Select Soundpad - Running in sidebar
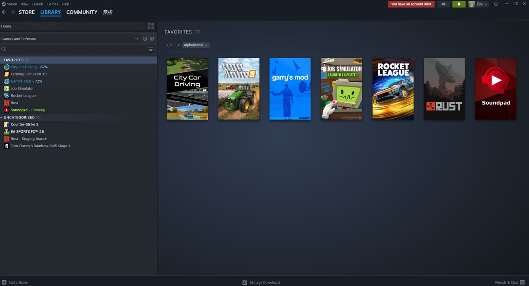This screenshot has width=529, height=286. (78, 110)
